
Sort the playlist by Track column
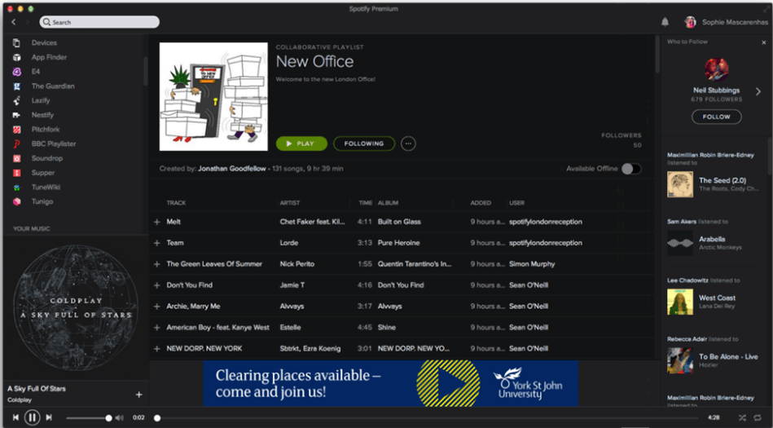[x=177, y=203]
